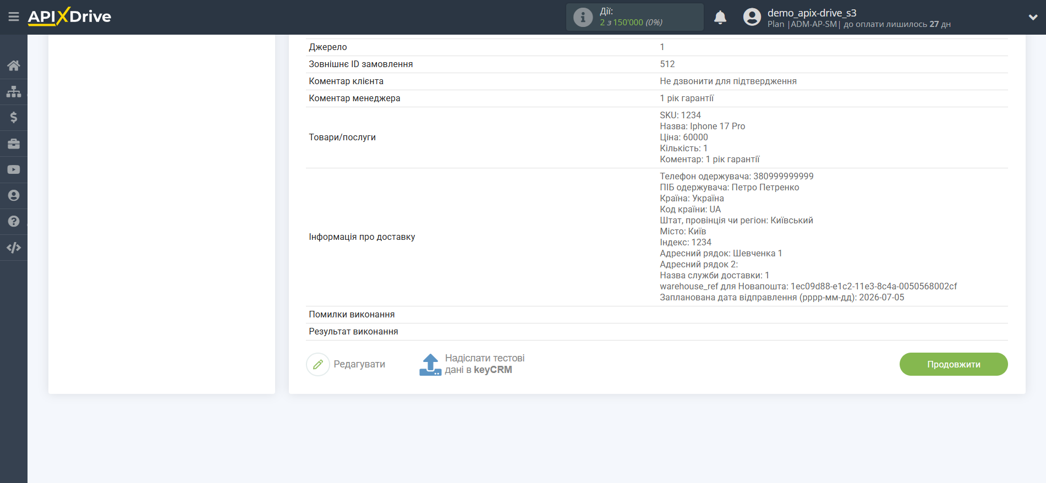Image resolution: width=1046 pixels, height=483 pixels.
Task: Click the pencil edit icon
Action: 318,364
